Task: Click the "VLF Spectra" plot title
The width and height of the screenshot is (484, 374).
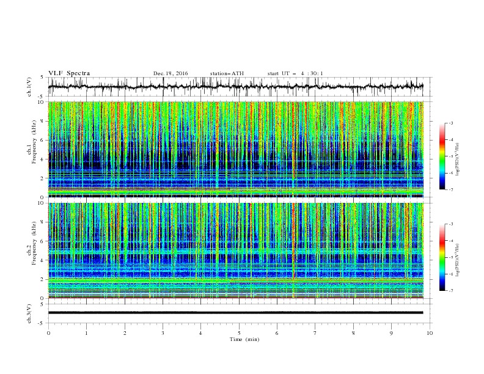Action: tap(69, 73)
